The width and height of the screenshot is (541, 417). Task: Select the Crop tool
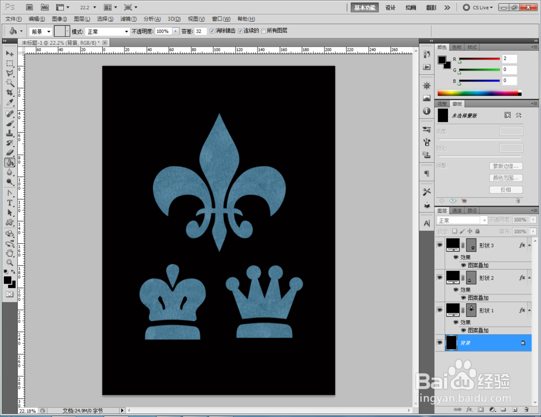[x=10, y=92]
